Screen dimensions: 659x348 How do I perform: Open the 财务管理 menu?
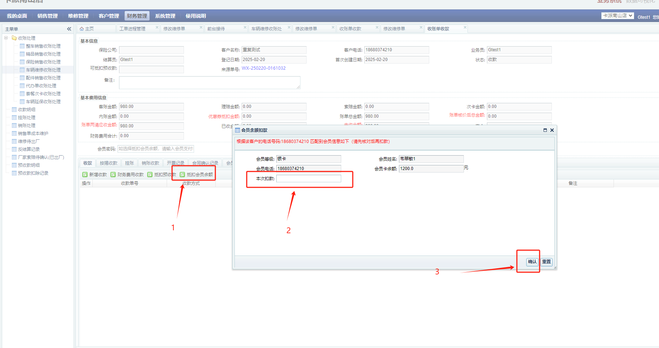point(137,16)
